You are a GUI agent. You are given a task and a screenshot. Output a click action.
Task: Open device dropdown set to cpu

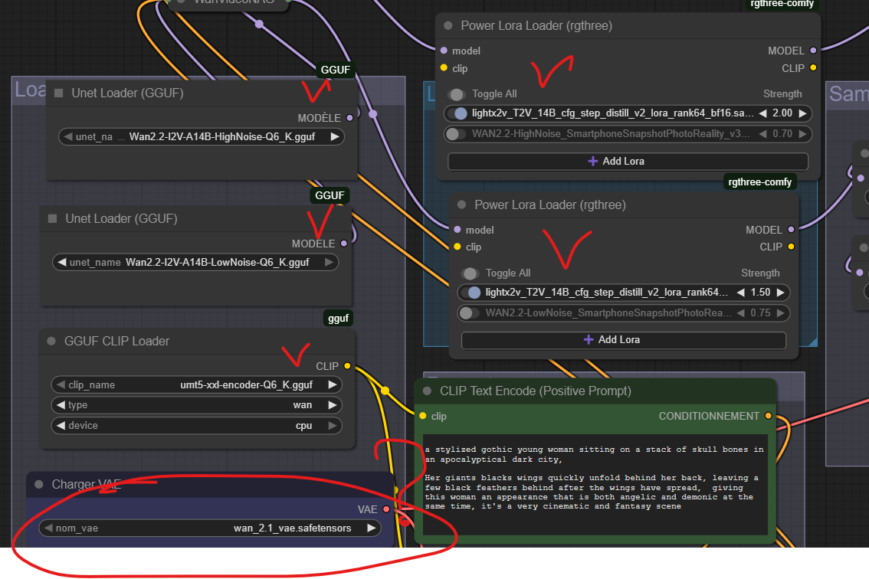[196, 426]
